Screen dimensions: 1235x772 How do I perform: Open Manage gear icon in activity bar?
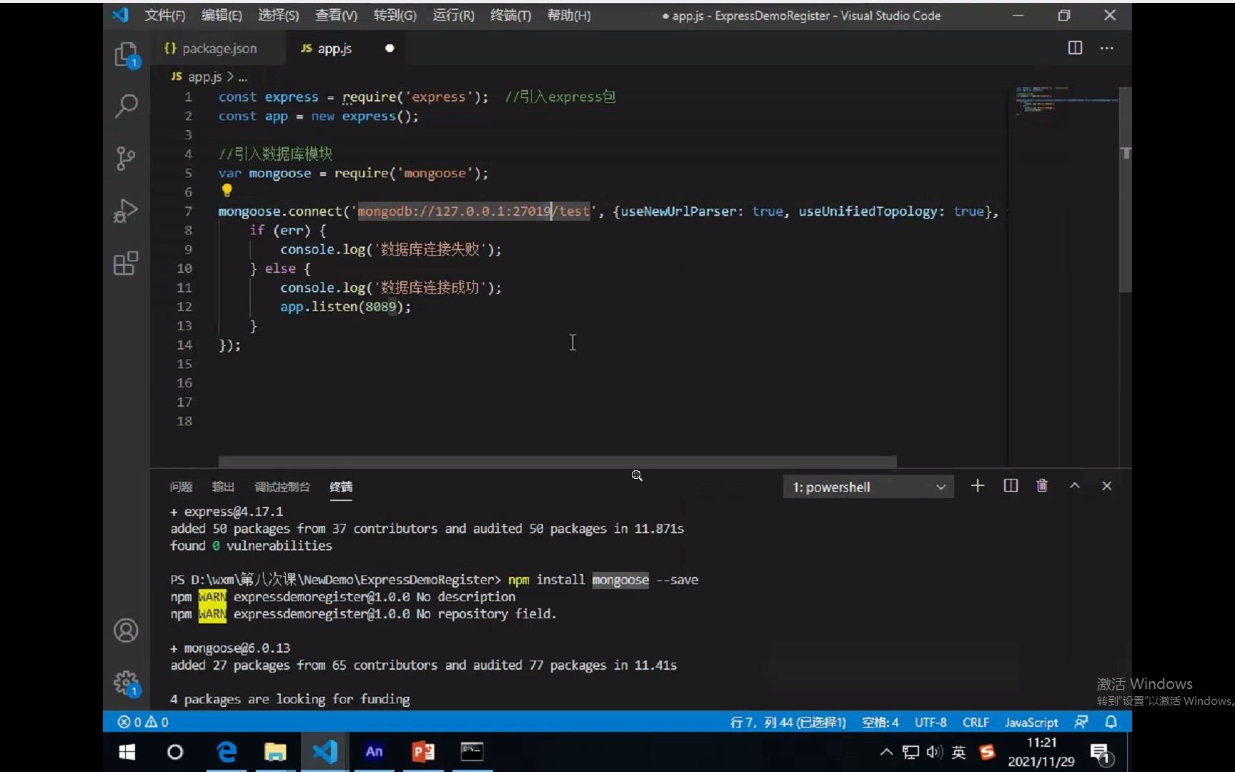point(127,683)
